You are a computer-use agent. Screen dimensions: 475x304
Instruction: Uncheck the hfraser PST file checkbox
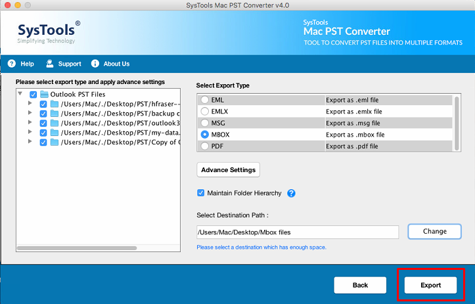(43, 104)
